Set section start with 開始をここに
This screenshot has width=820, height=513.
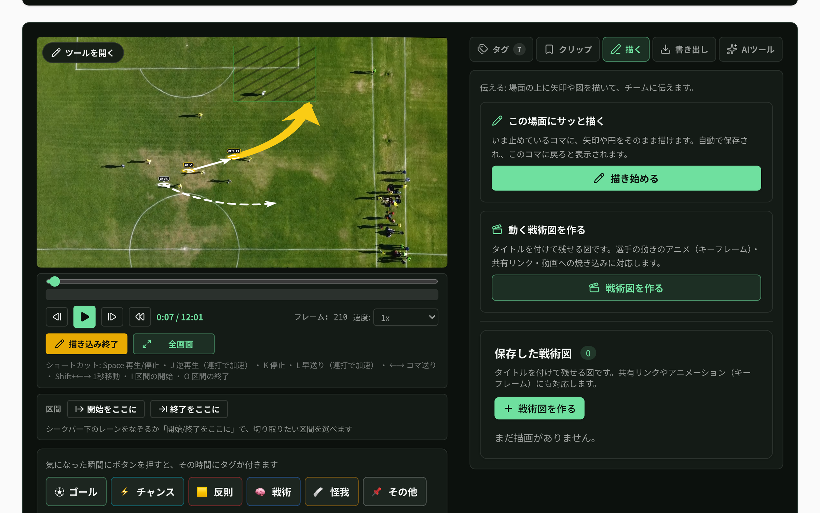coord(106,409)
